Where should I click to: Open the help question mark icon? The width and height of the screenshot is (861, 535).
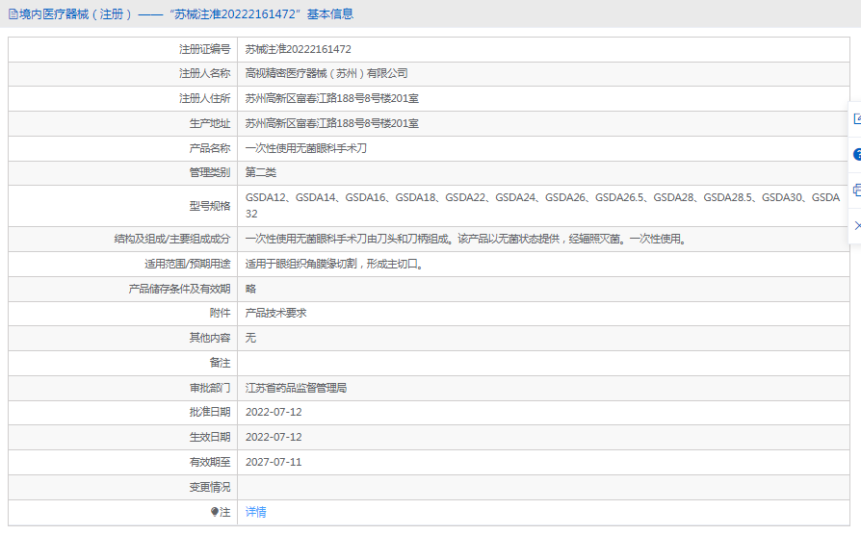click(856, 154)
